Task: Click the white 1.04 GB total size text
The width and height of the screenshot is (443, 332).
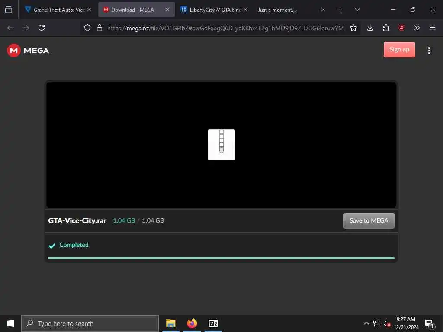Action: tap(153, 221)
